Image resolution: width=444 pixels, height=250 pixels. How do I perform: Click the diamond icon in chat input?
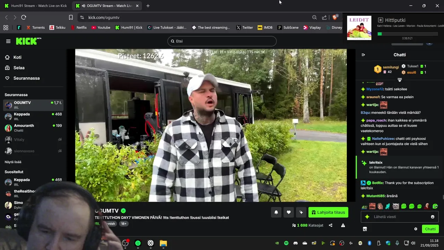pyautogui.click(x=367, y=217)
